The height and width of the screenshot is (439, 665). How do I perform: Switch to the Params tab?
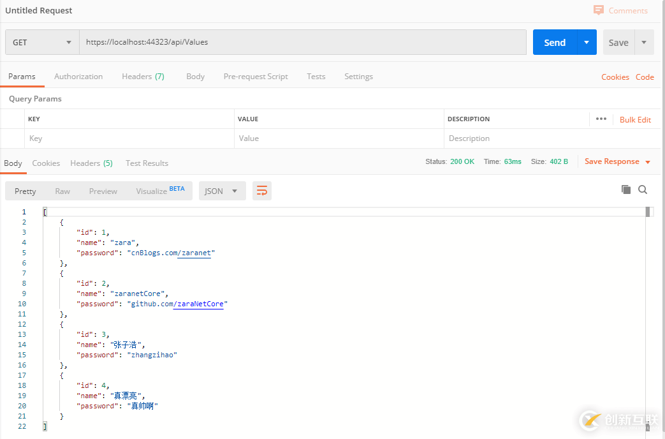pos(22,77)
